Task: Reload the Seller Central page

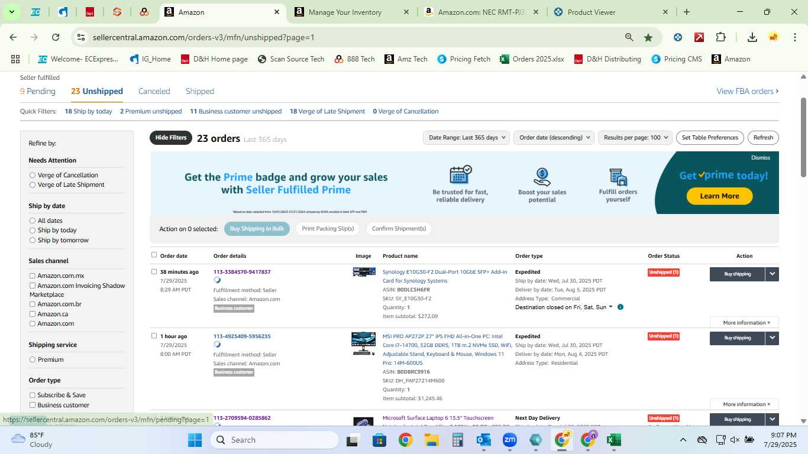Action: (56, 37)
